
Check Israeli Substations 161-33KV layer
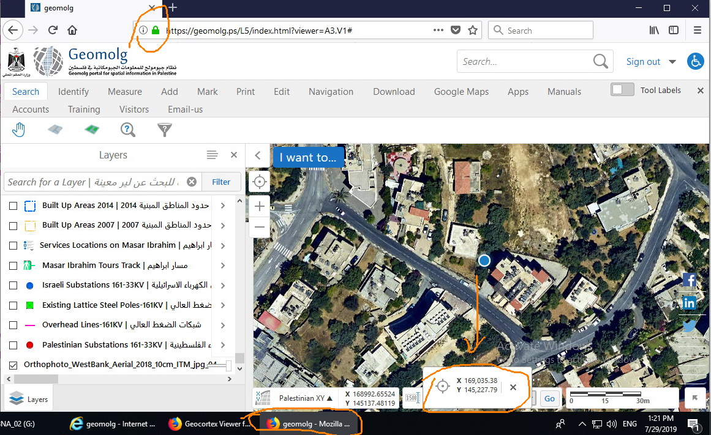pyautogui.click(x=13, y=286)
